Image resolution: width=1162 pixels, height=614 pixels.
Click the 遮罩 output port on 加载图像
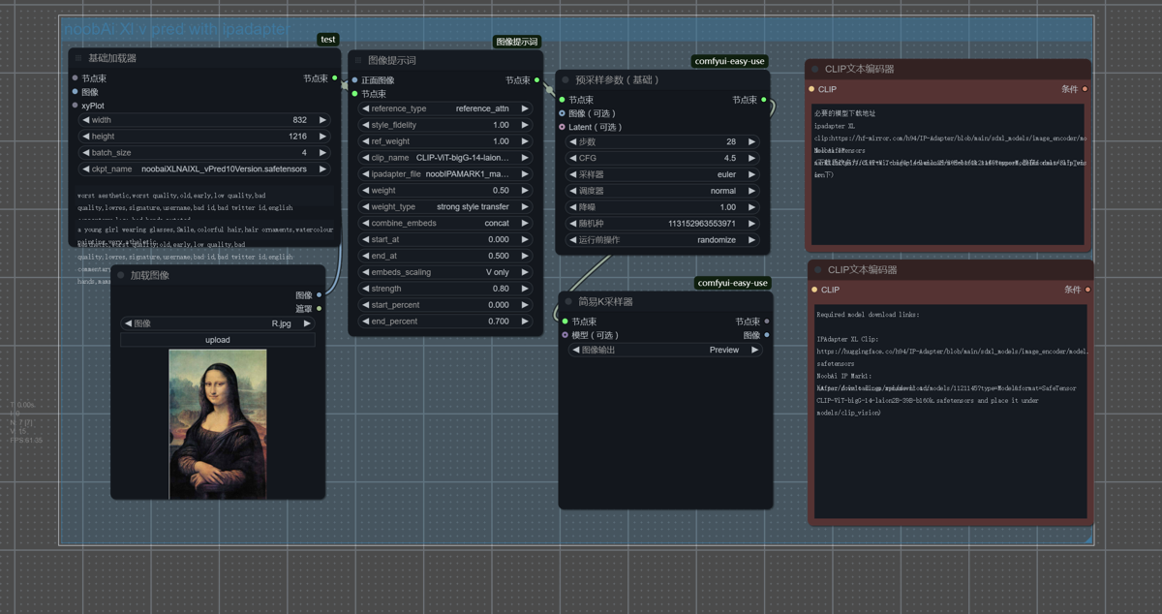pos(320,309)
